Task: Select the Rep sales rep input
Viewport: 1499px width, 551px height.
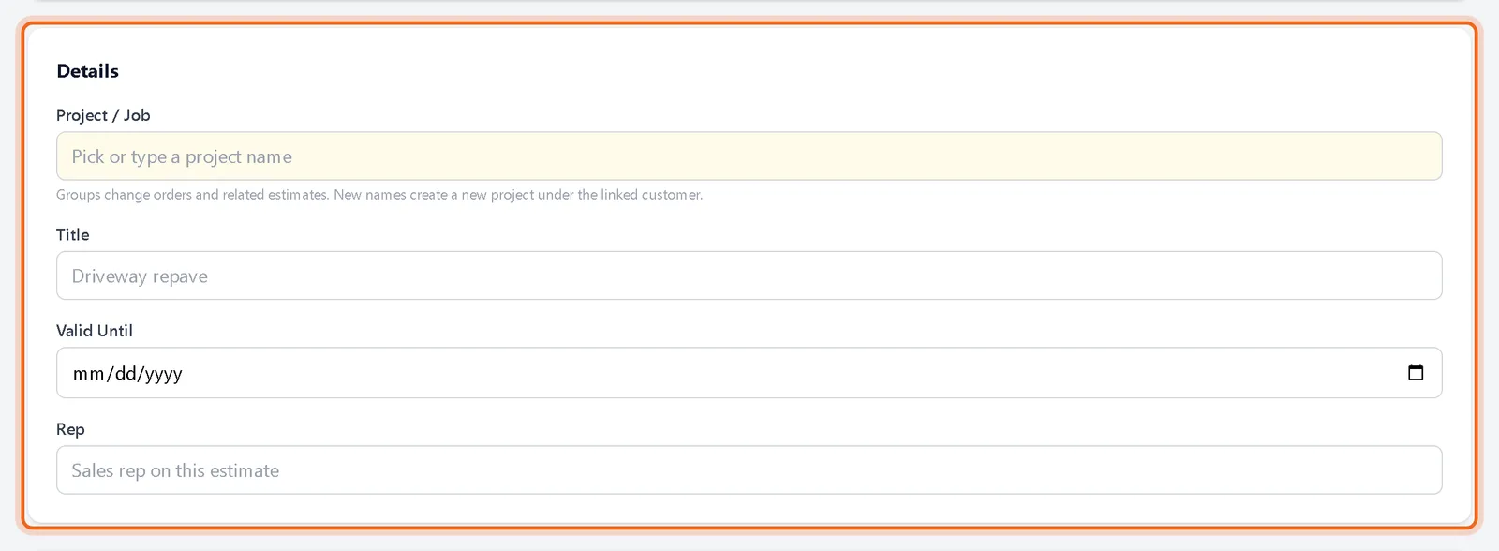Action: click(x=749, y=470)
